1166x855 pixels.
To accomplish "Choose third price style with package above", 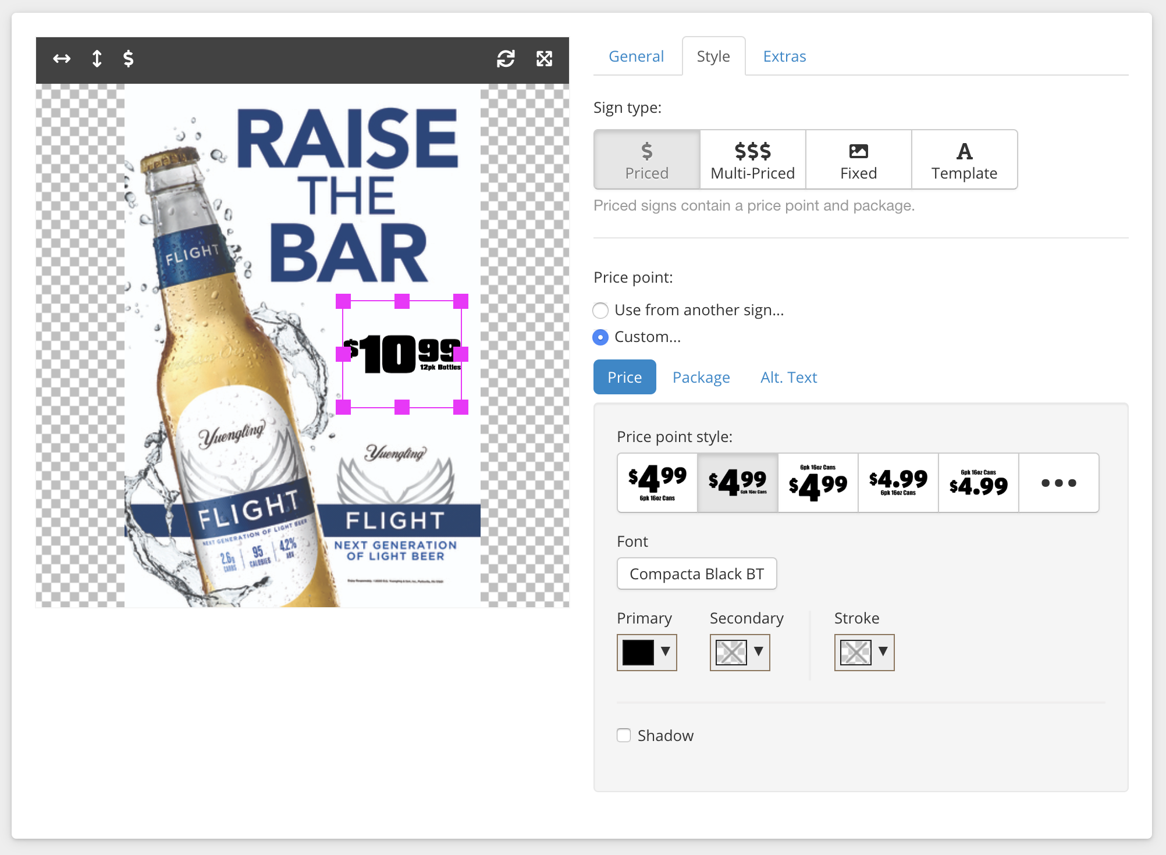I will point(818,483).
